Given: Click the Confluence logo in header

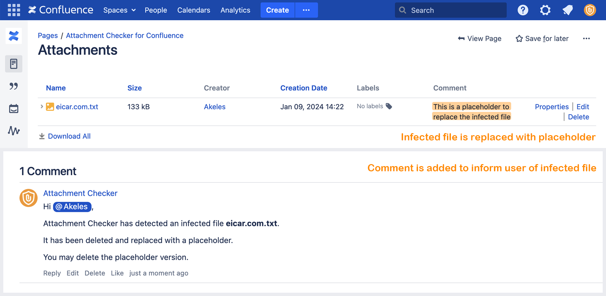Looking at the screenshot, I should 61,10.
